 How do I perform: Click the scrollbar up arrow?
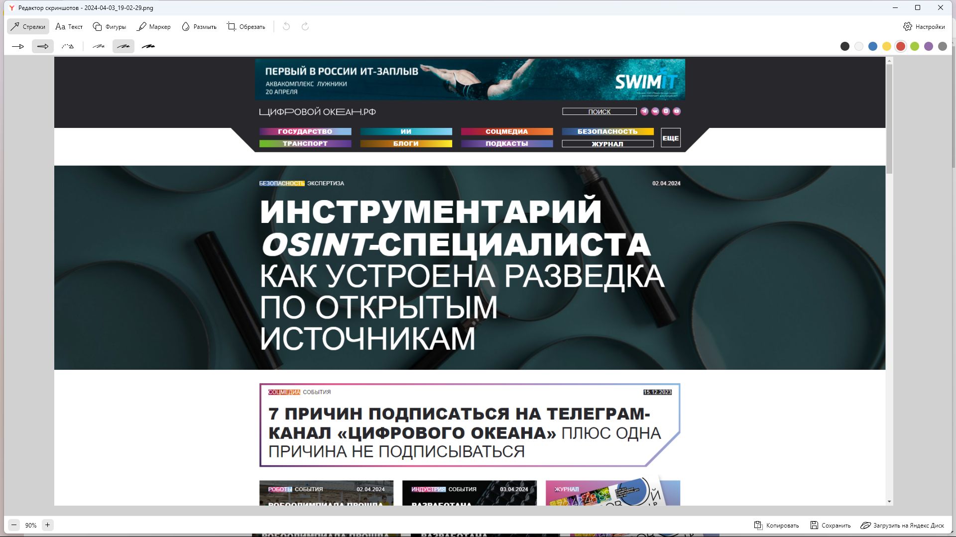click(x=889, y=60)
